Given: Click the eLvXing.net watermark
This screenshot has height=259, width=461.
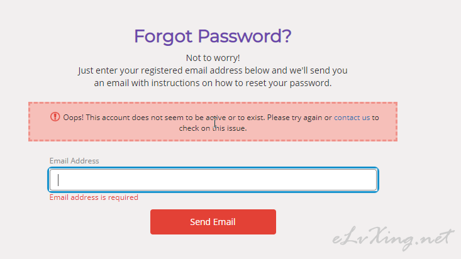Looking at the screenshot, I should (393, 238).
